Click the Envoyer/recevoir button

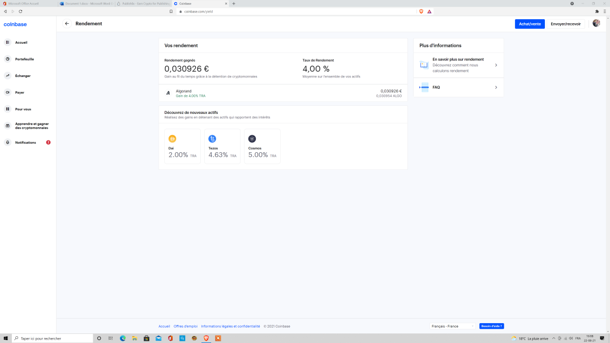(x=565, y=24)
